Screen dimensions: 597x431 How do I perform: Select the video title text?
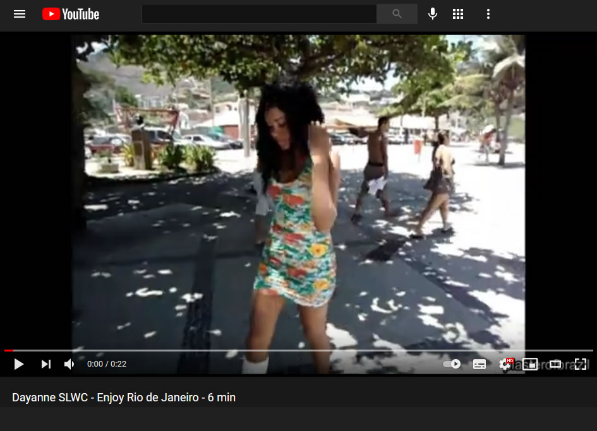point(124,398)
